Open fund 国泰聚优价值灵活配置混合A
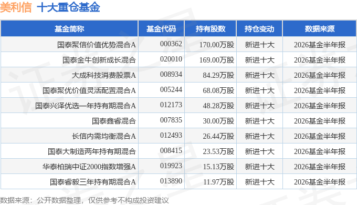The width and height of the screenshot is (357, 205). [x=89, y=90]
